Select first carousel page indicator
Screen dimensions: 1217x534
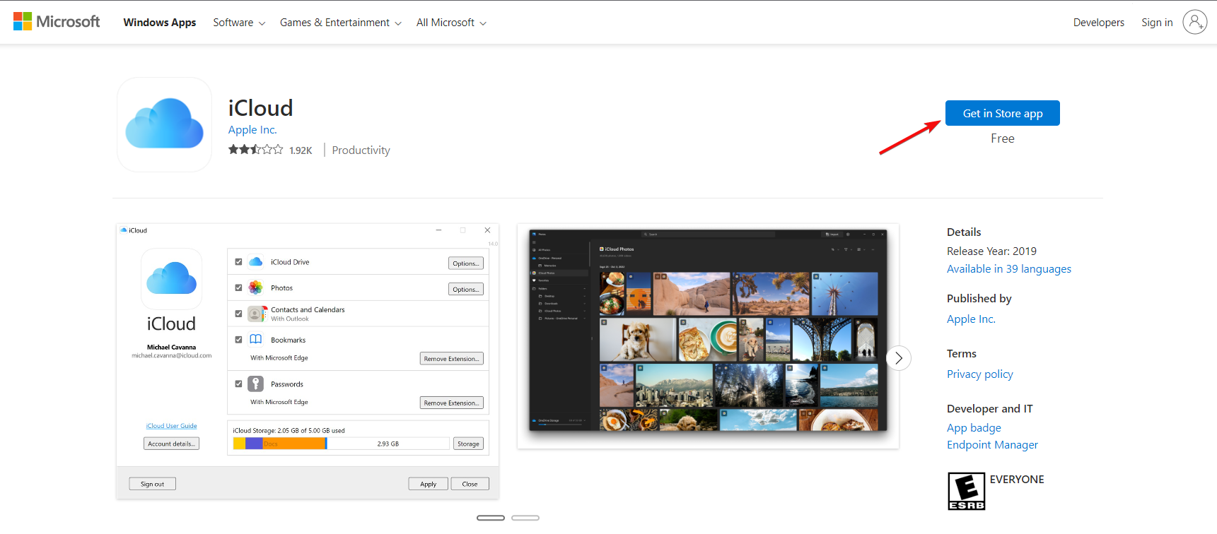click(x=491, y=518)
